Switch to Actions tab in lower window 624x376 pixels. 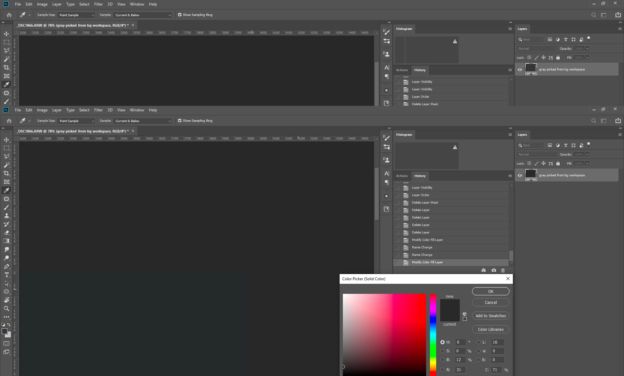click(402, 176)
